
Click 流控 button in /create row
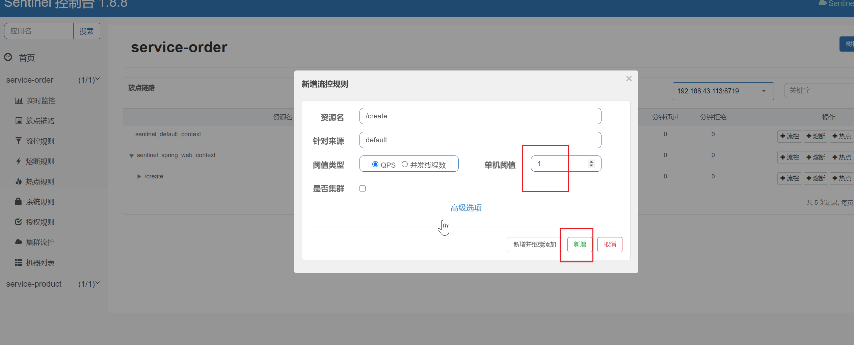click(x=790, y=178)
